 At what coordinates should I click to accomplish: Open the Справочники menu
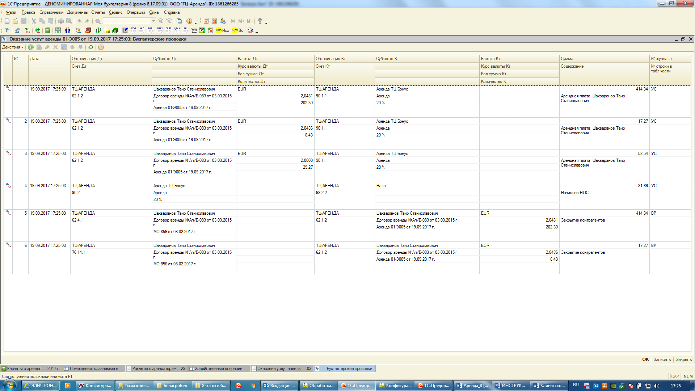[x=51, y=12]
